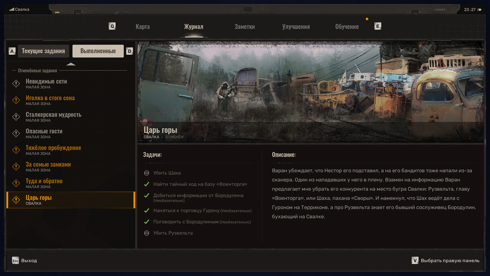Click green checkmark for Найти тайный ход

point(146,184)
